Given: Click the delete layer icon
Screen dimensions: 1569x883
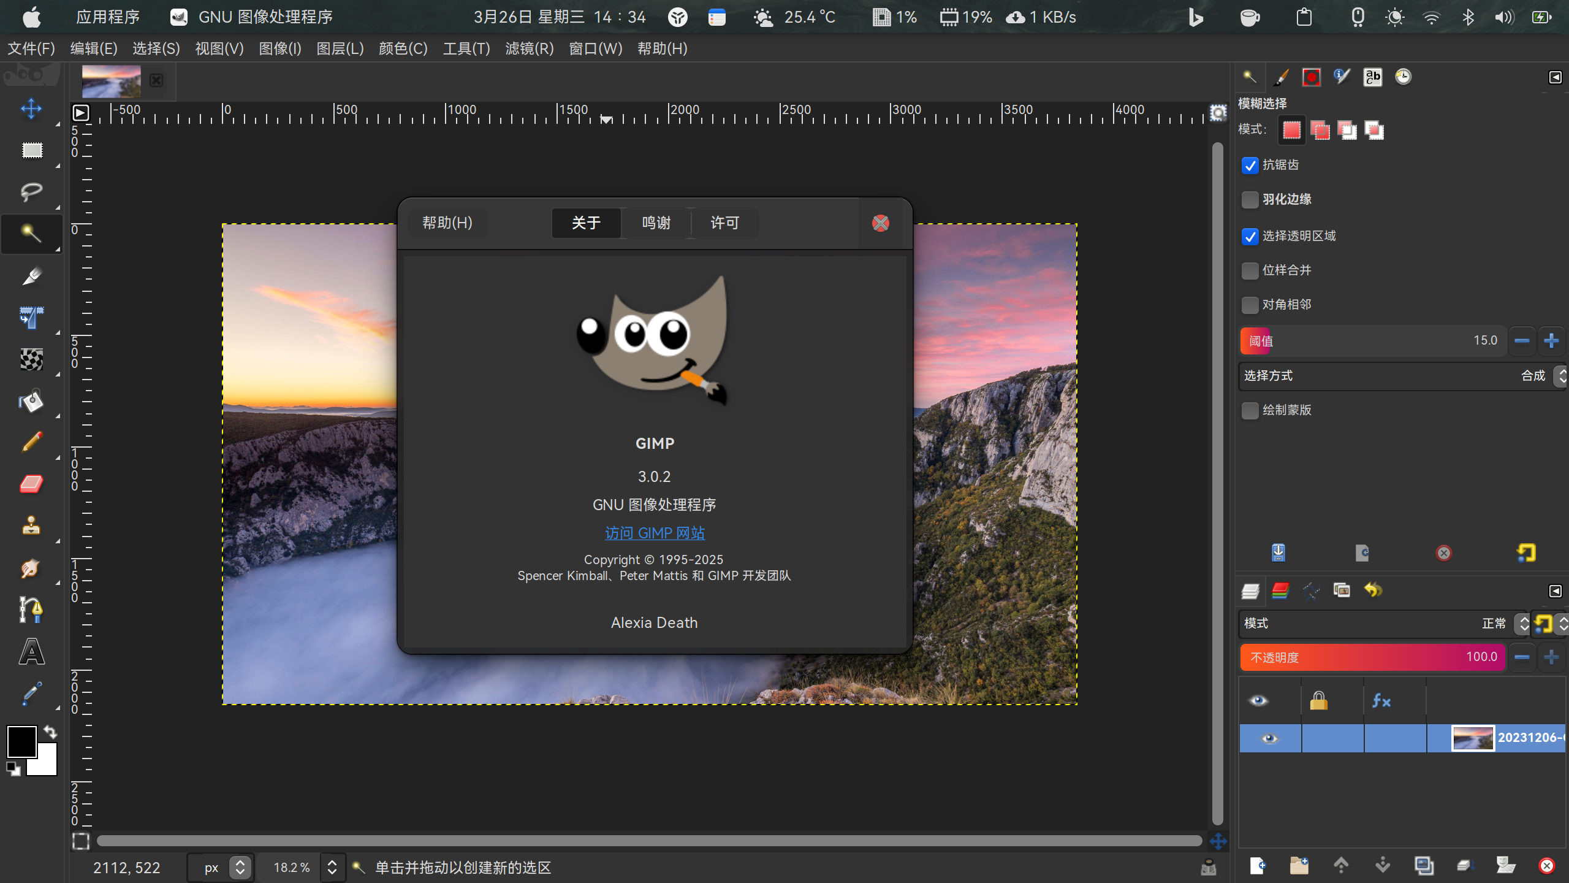Looking at the screenshot, I should pyautogui.click(x=1546, y=865).
